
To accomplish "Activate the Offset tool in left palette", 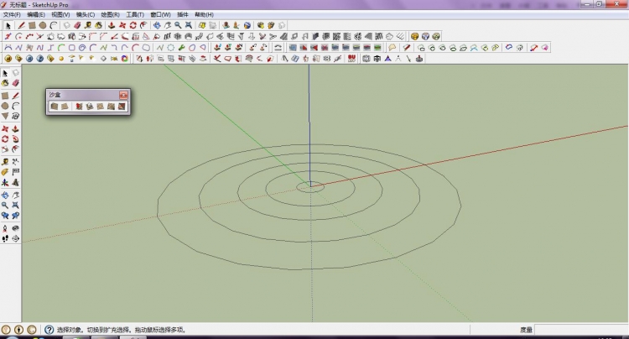I will point(15,149).
